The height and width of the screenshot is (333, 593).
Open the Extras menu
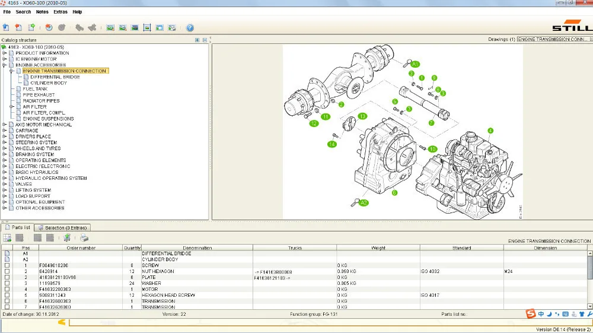tap(60, 12)
